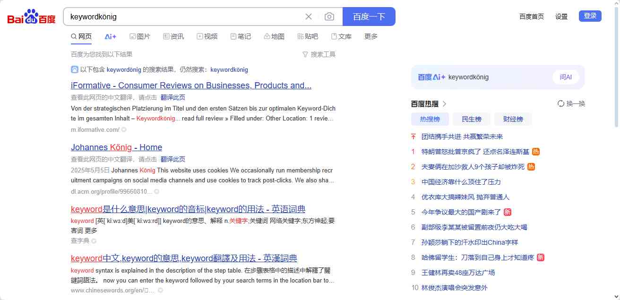This screenshot has height=300, width=620.
Task: Open hot topic 副部级李某某被留置前夜仍大吃大喝
Action: [474, 227]
